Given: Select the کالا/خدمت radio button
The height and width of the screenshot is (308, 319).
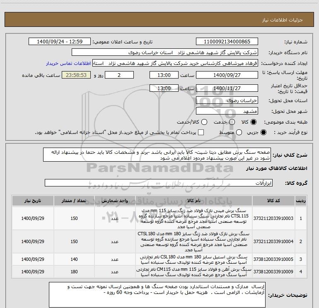Looking at the screenshot, I should click(x=204, y=122).
